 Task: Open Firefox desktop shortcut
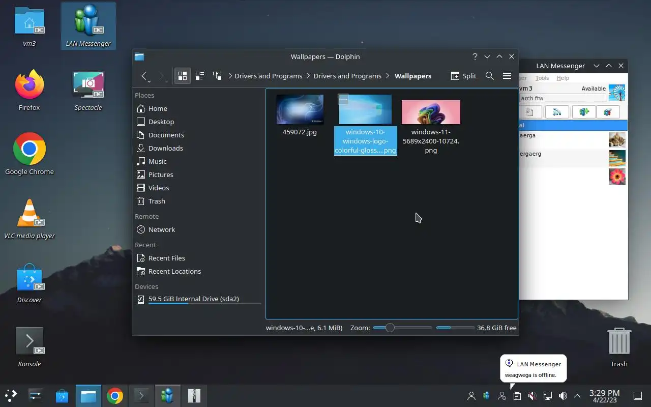tap(29, 91)
